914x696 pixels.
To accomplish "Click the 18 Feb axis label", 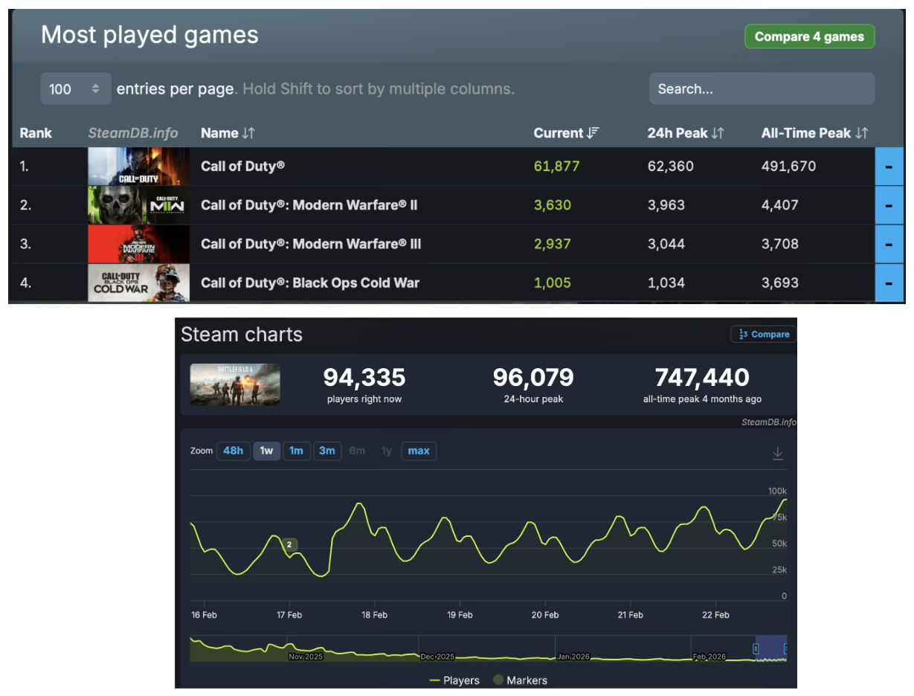I will pos(375,615).
